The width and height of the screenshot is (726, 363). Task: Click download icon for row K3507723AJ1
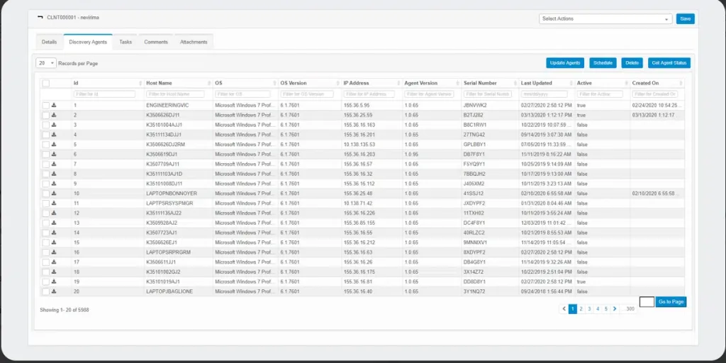coord(54,233)
